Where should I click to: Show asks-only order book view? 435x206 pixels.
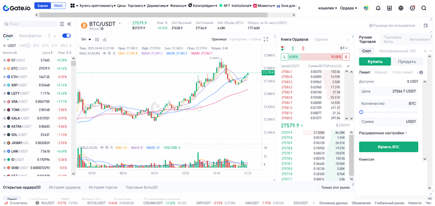click(303, 48)
